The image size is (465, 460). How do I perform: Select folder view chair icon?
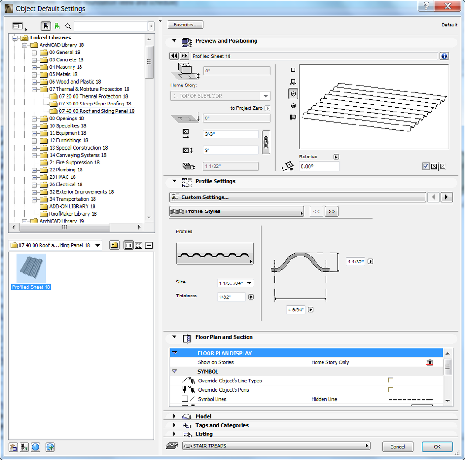(x=46, y=26)
